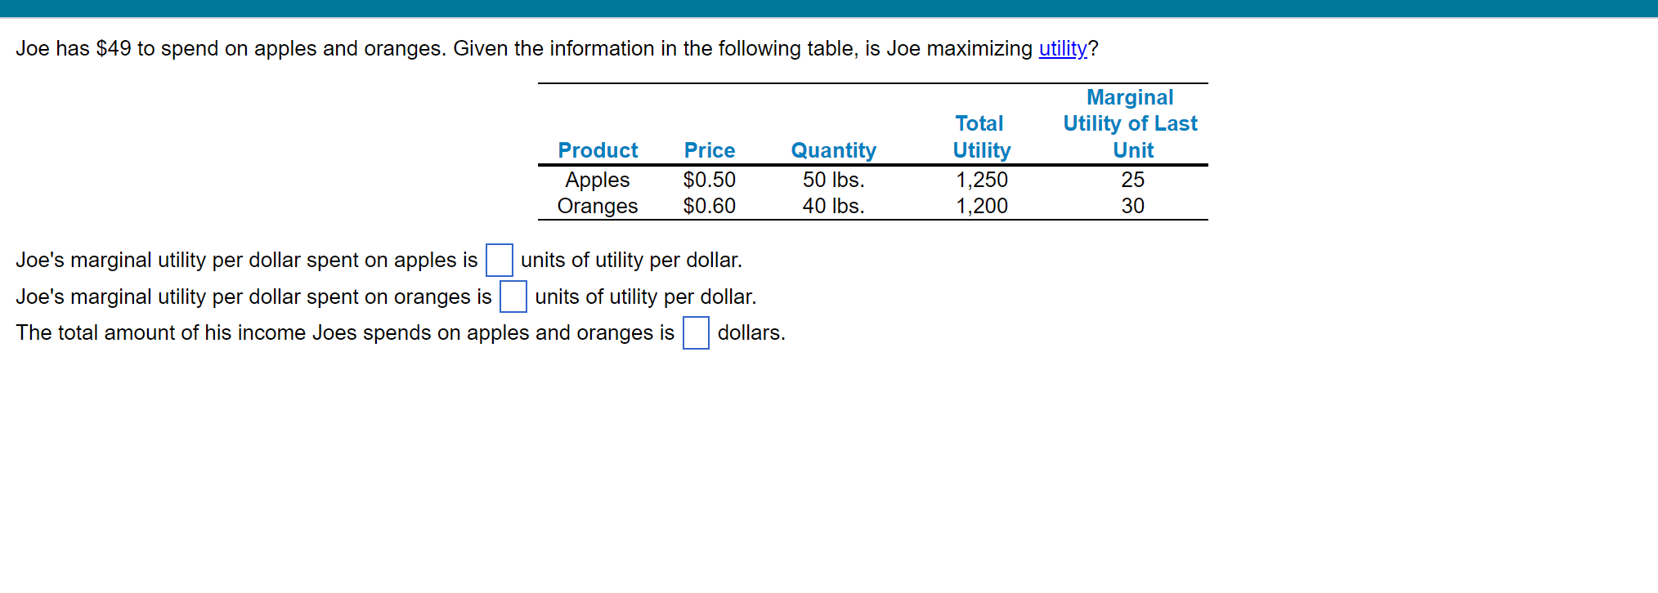The image size is (1658, 593).
Task: Select the Marginal Utility of Last Unit header
Action: click(1131, 123)
